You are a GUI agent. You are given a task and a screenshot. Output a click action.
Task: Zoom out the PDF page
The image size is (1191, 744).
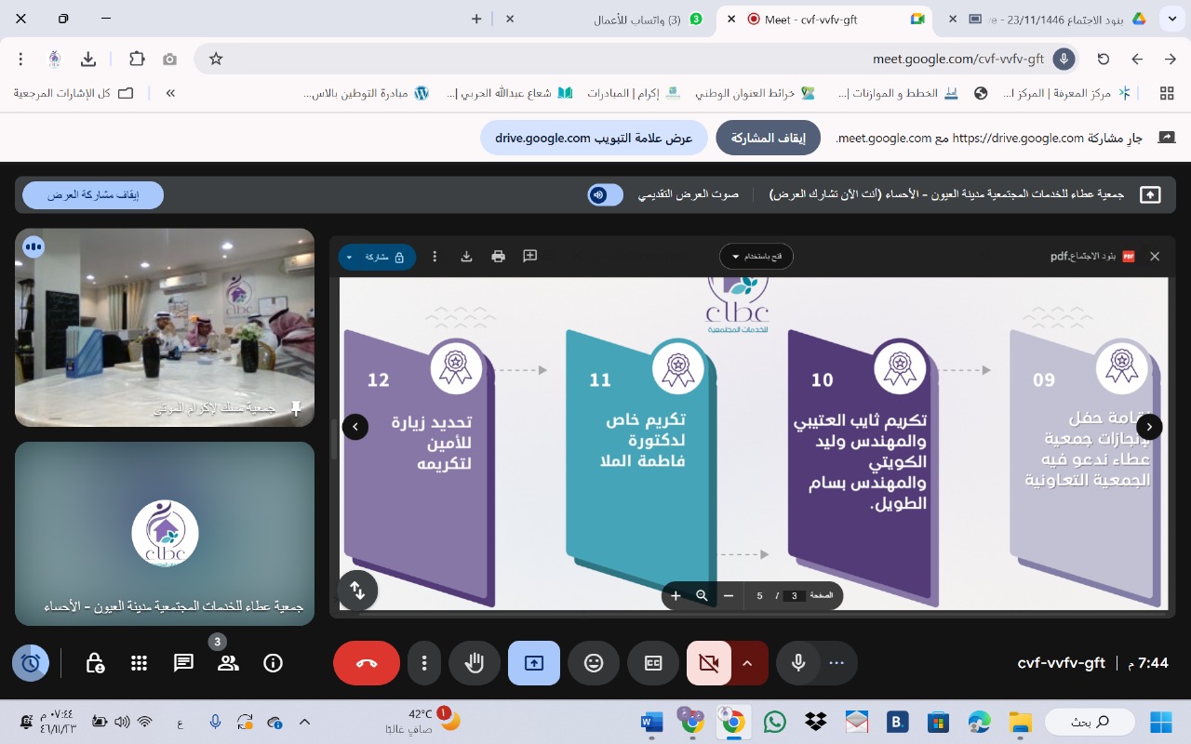(729, 595)
